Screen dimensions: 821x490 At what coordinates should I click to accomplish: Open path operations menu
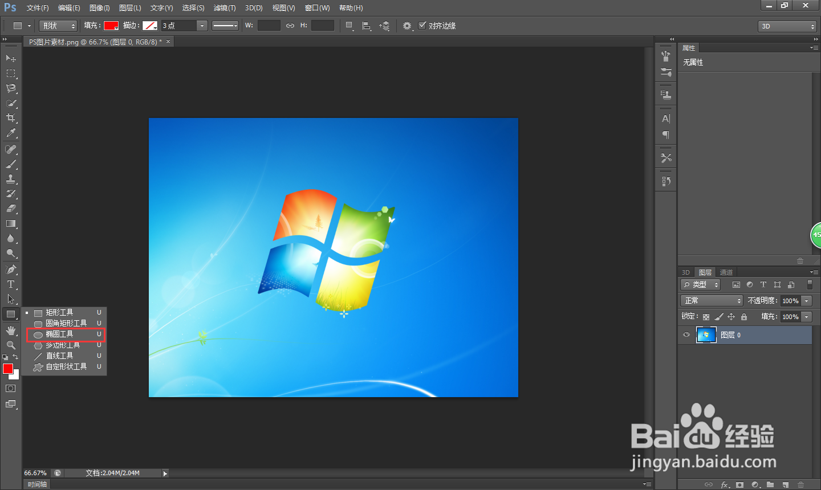[x=350, y=26]
